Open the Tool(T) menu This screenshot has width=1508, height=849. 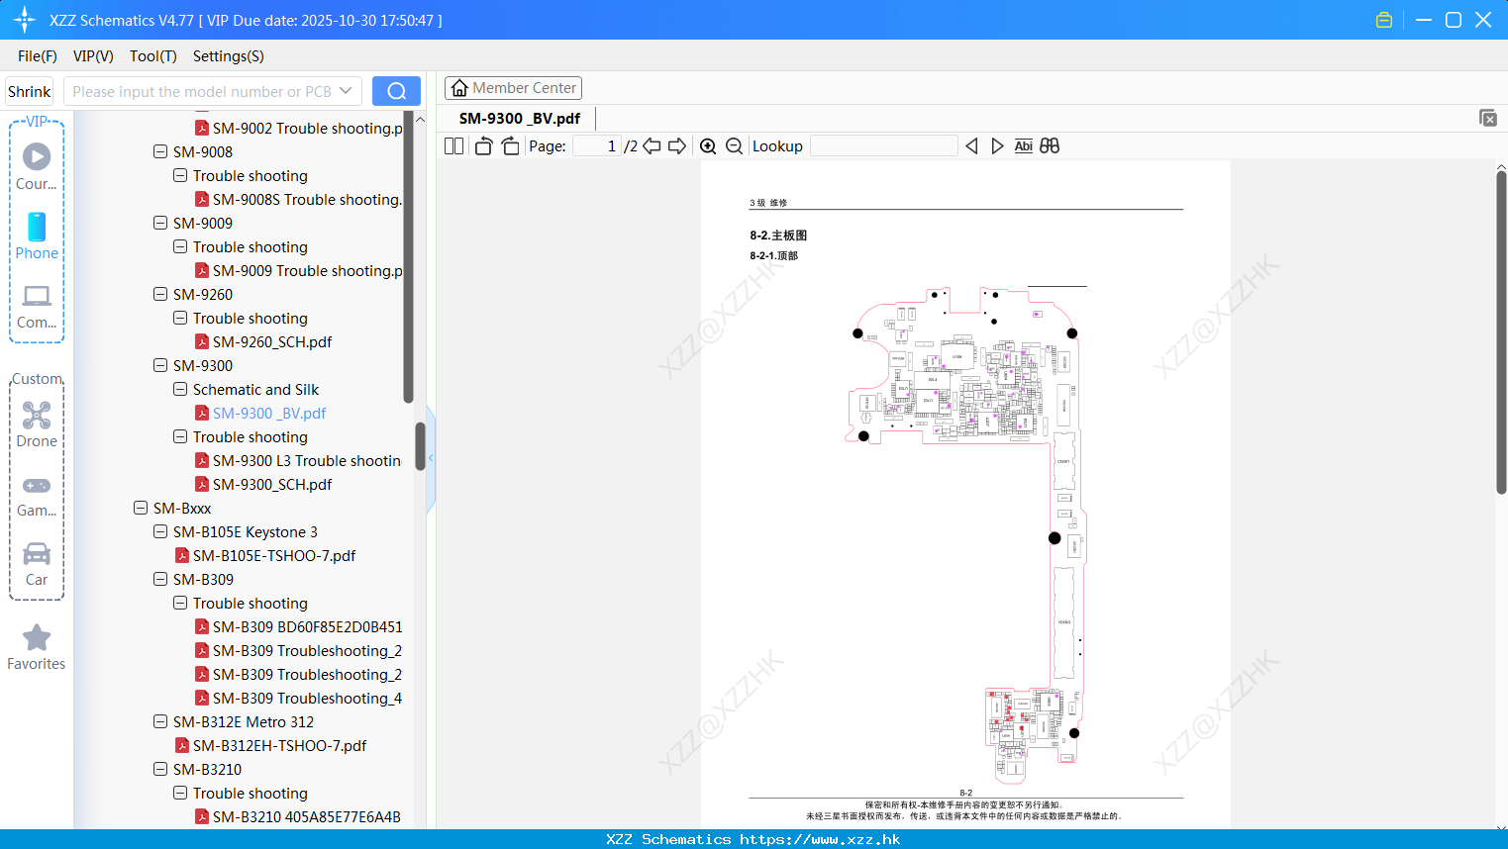coord(152,55)
